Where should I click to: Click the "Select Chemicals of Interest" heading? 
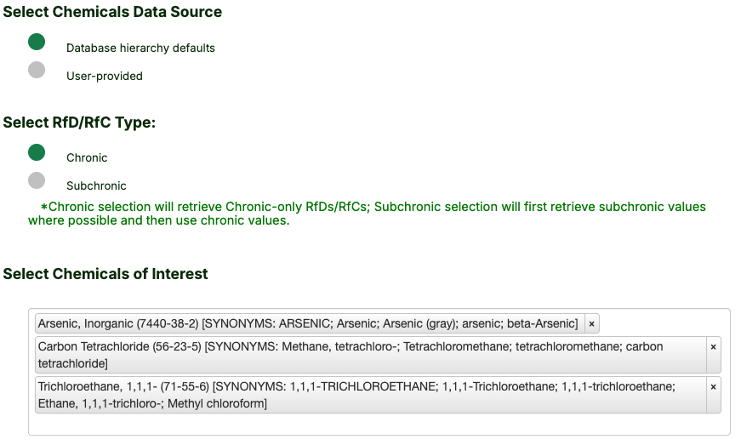[x=105, y=274]
